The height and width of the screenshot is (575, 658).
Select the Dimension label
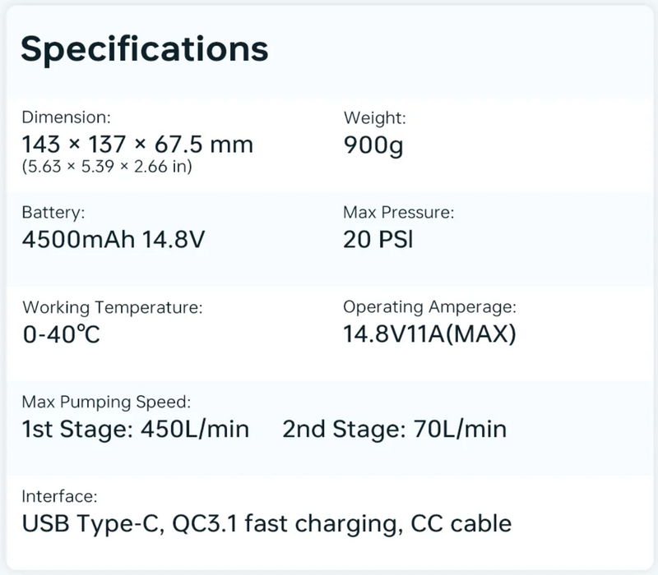point(67,117)
